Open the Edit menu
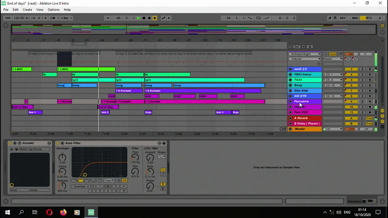This screenshot has height=218, width=388. (15, 10)
